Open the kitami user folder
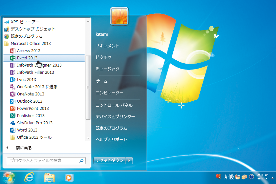The image size is (276, 184). 102,34
